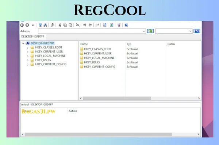The width and height of the screenshot is (219, 145).
Task: Click the Redo arrow icon
Action: click(x=90, y=25)
